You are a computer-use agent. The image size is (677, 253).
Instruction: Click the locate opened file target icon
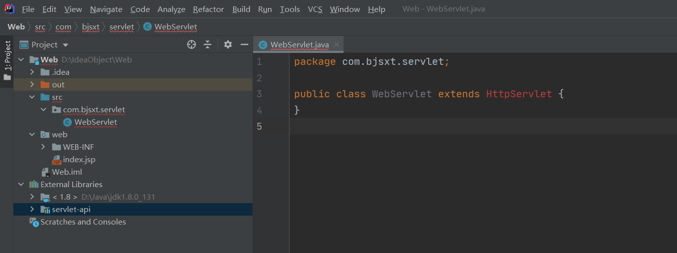coord(191,45)
